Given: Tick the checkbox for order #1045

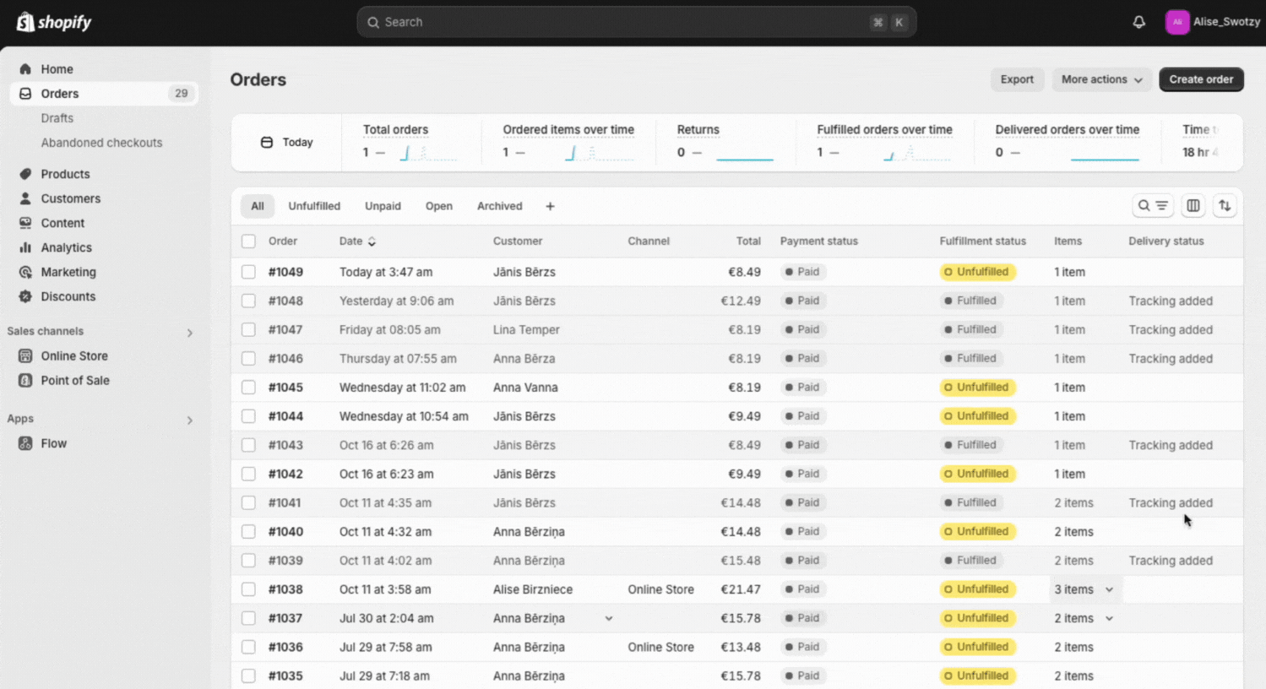Looking at the screenshot, I should (248, 388).
